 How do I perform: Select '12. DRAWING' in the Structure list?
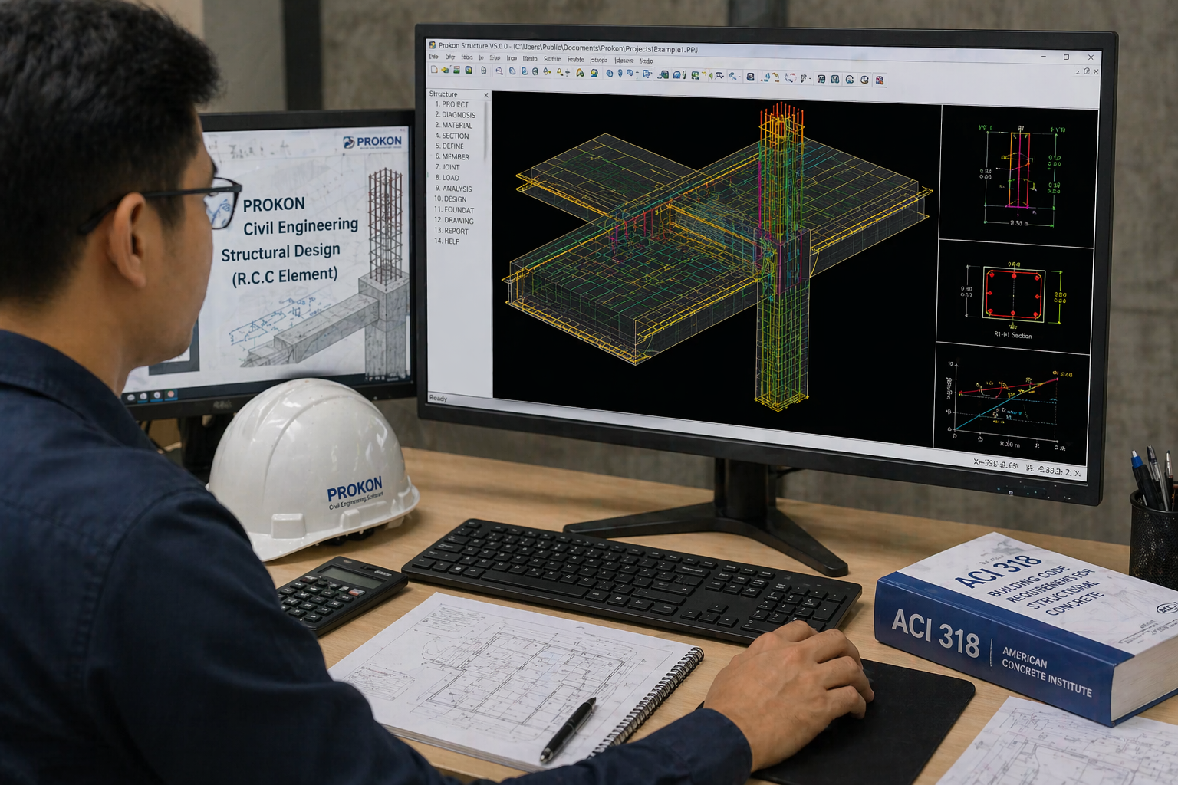pyautogui.click(x=453, y=221)
